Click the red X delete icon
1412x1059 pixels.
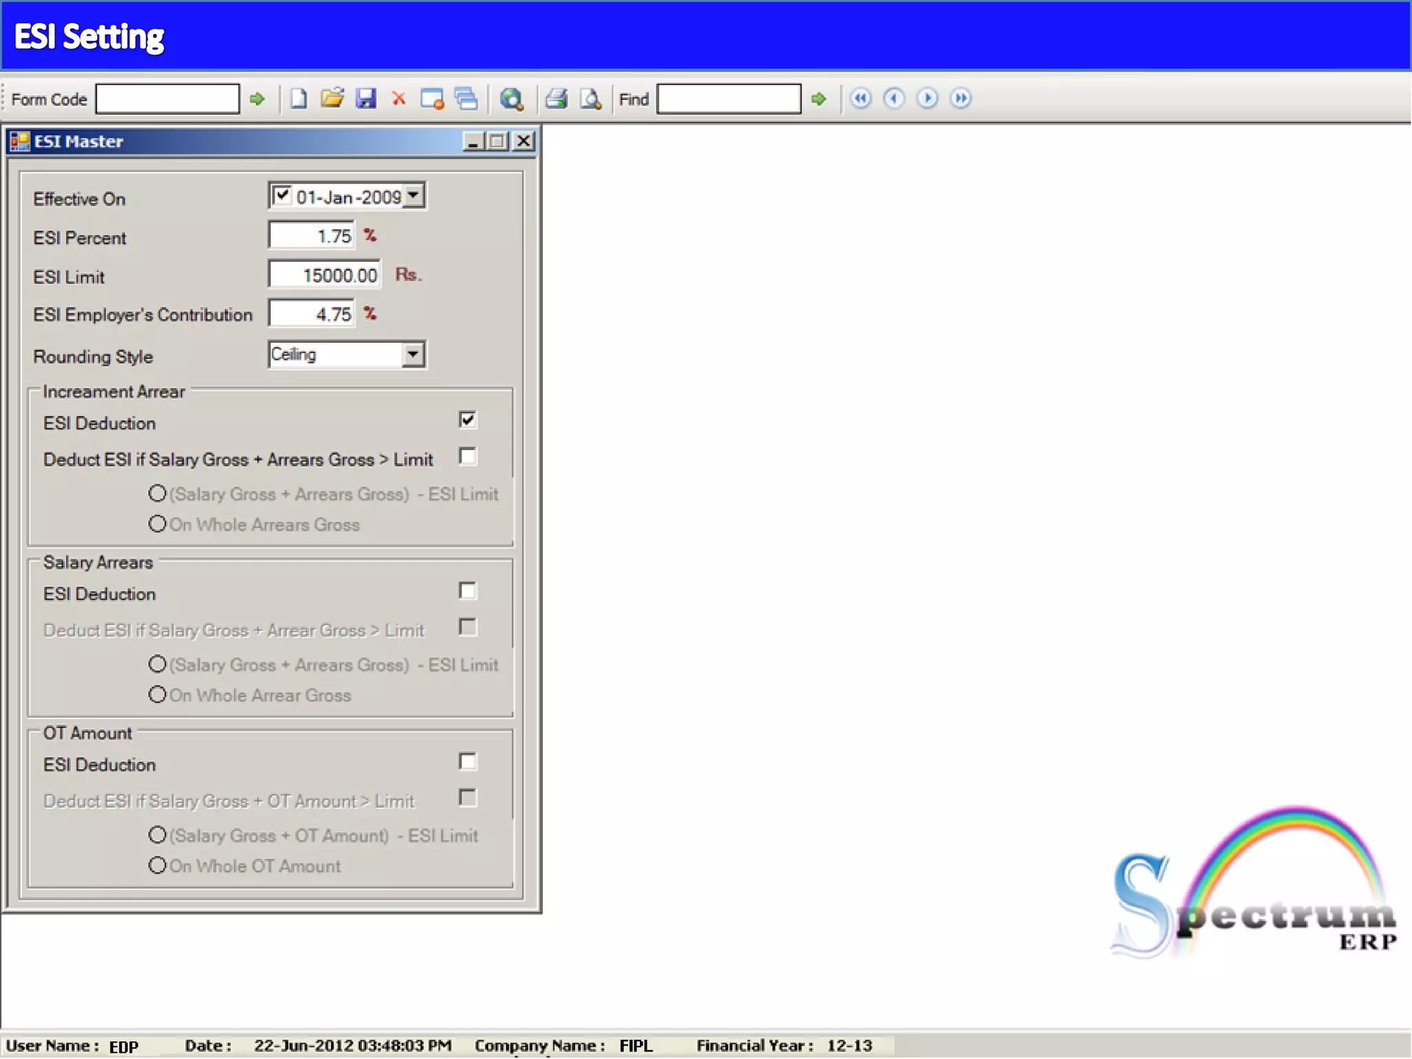point(399,99)
